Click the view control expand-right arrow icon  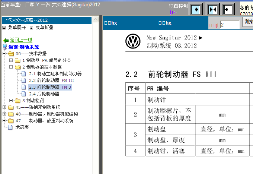(196, 10)
